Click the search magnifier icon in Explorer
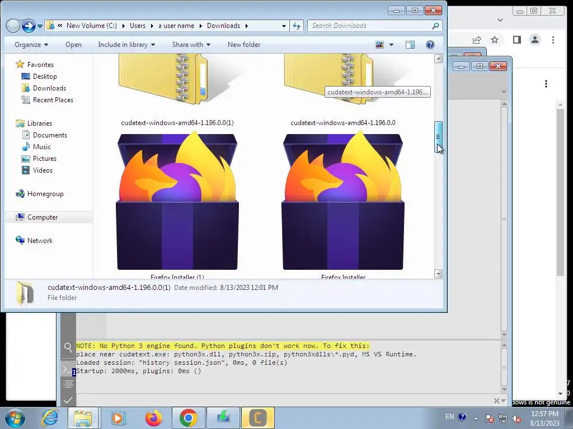Image resolution: width=573 pixels, height=429 pixels. click(435, 26)
